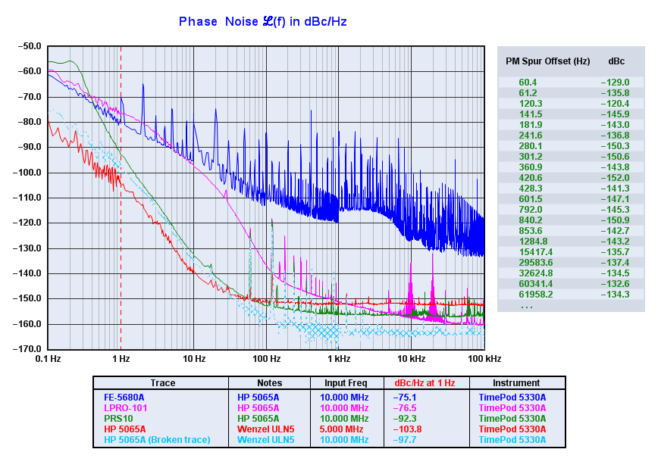The width and height of the screenshot is (658, 471).
Task: Select spur level "−142.7"
Action: point(616,231)
